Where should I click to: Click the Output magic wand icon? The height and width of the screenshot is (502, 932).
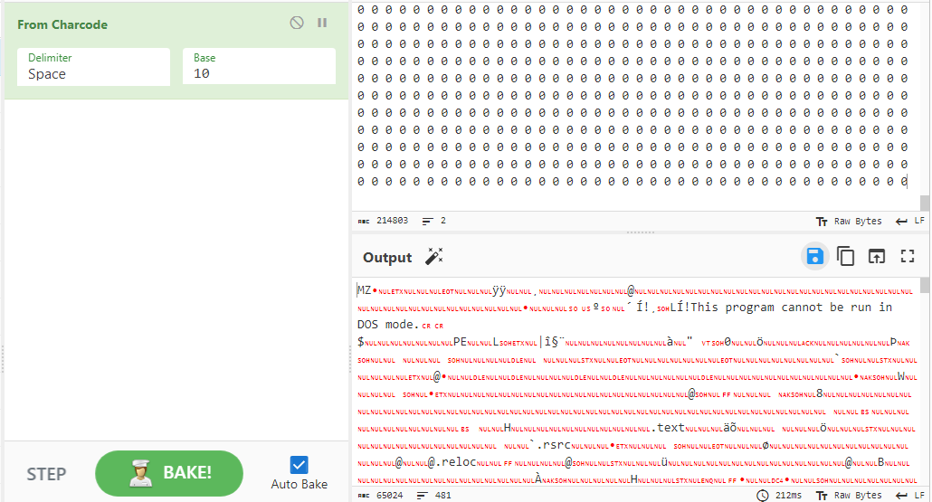tap(433, 258)
